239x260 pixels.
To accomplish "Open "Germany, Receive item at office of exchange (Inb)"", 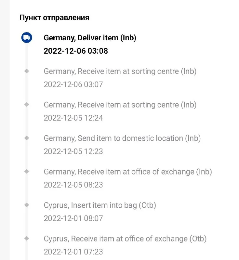I will point(128,172).
